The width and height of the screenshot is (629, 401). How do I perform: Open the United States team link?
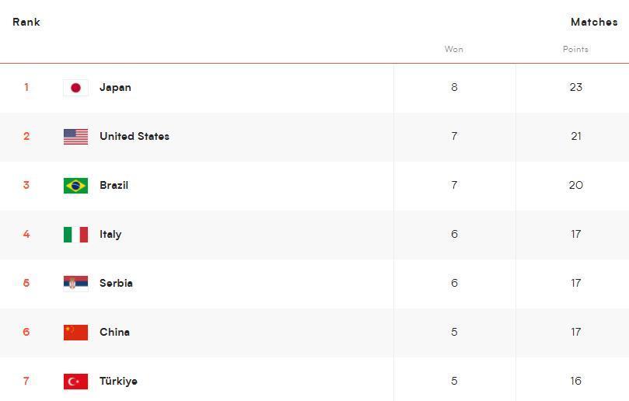[x=135, y=136]
